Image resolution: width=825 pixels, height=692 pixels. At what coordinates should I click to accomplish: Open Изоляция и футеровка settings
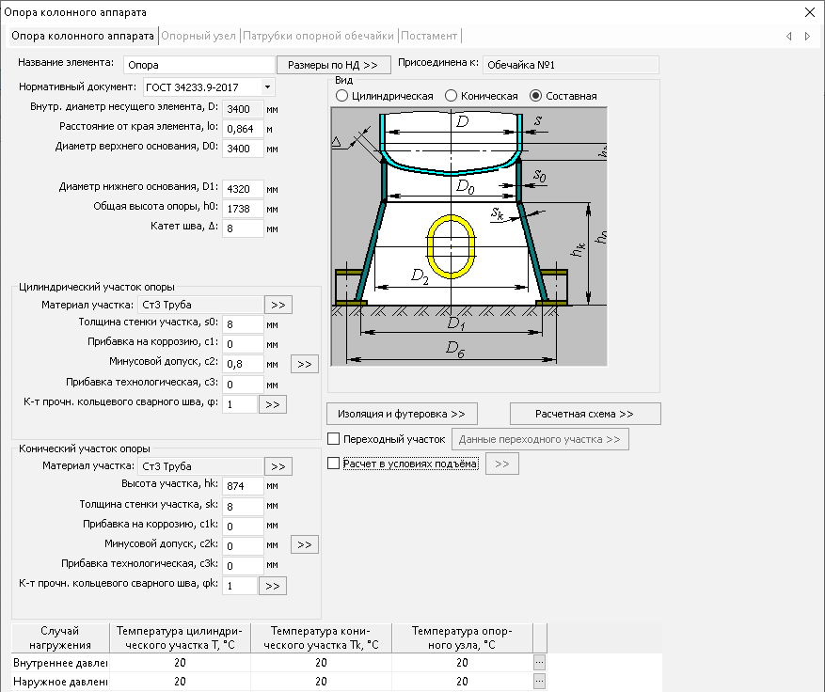402,414
